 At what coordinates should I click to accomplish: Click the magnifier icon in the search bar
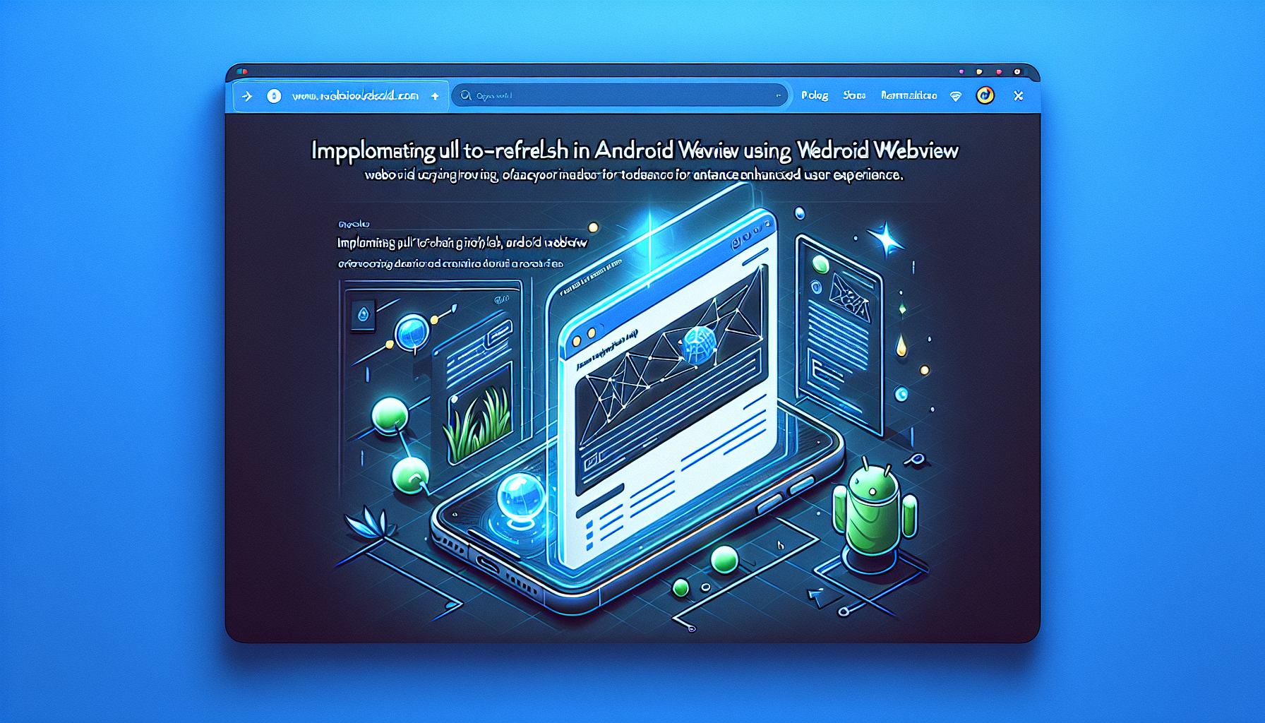(x=466, y=95)
